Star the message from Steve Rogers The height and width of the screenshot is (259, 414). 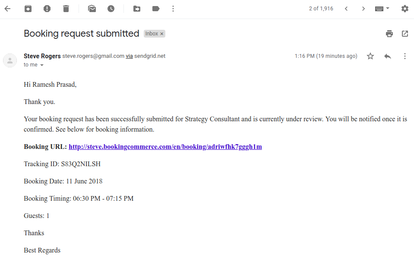pyautogui.click(x=370, y=56)
